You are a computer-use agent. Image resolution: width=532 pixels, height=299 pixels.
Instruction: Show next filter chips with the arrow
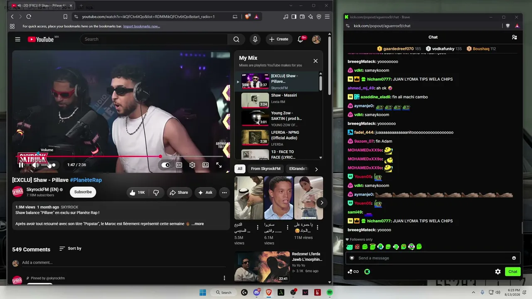(316, 169)
